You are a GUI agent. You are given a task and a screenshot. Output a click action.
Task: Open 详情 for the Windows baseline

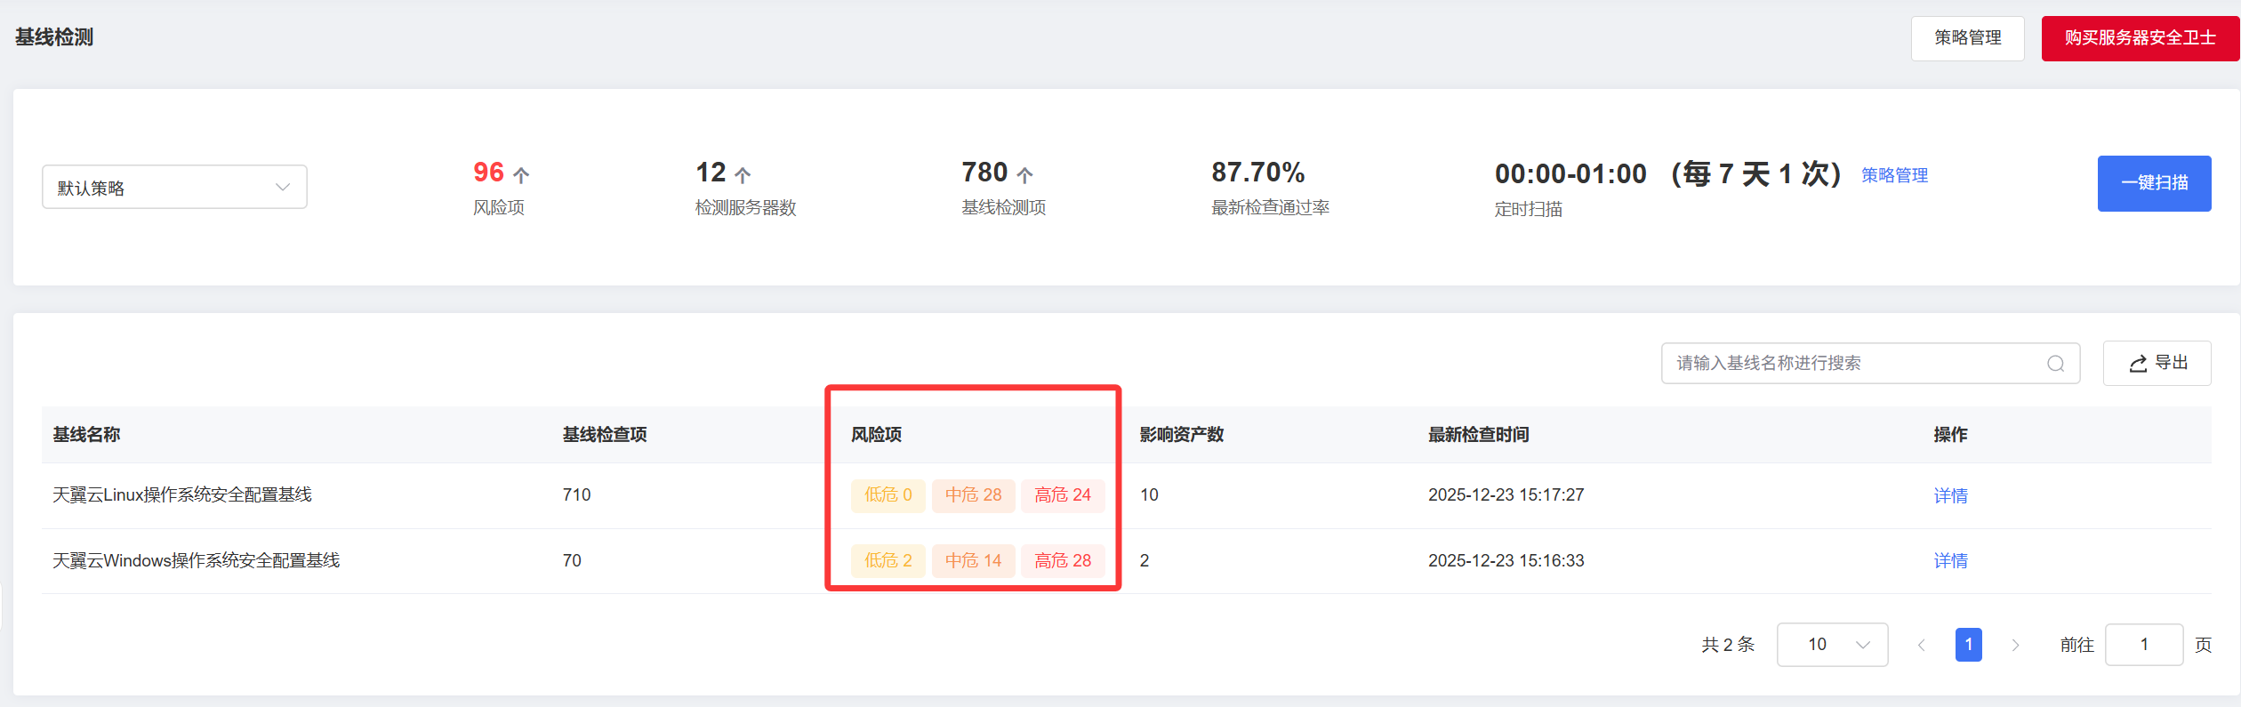point(1950,560)
